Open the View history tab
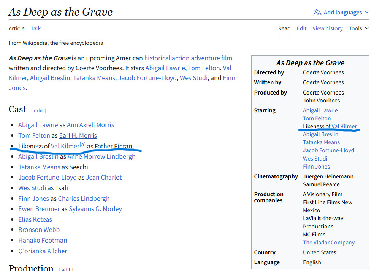The height and width of the screenshot is (271, 374). pyautogui.click(x=327, y=28)
